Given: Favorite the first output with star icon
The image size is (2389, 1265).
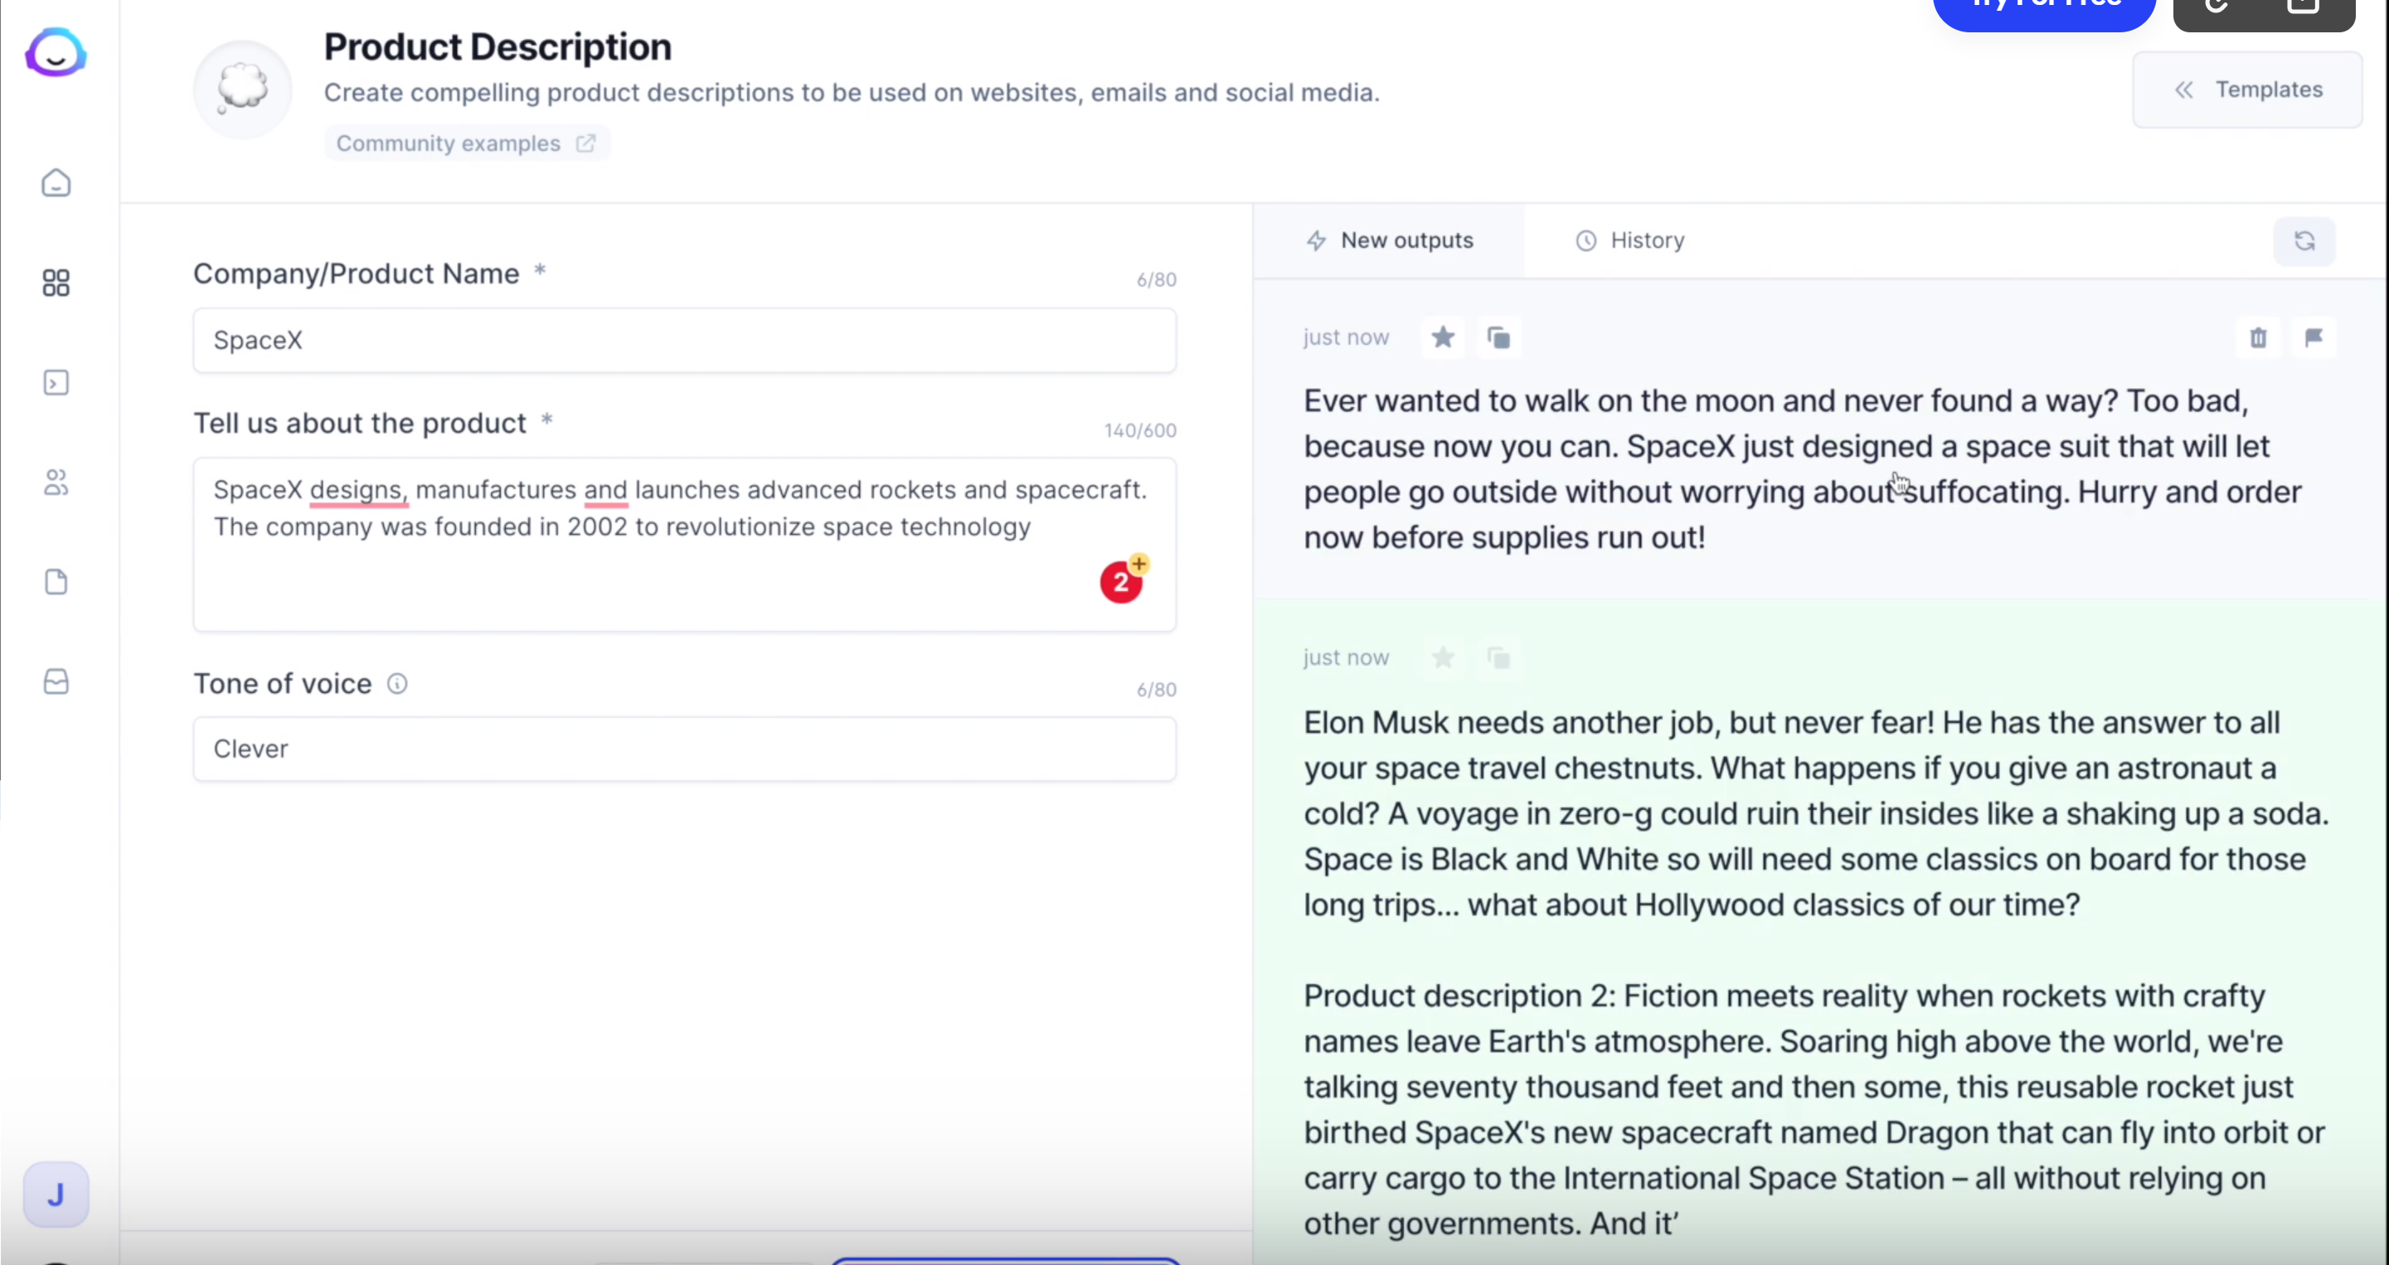Looking at the screenshot, I should 1443,337.
